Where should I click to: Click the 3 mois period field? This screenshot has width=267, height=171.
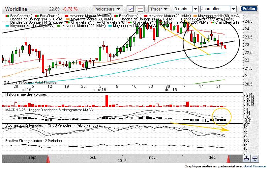[x=183, y=9]
